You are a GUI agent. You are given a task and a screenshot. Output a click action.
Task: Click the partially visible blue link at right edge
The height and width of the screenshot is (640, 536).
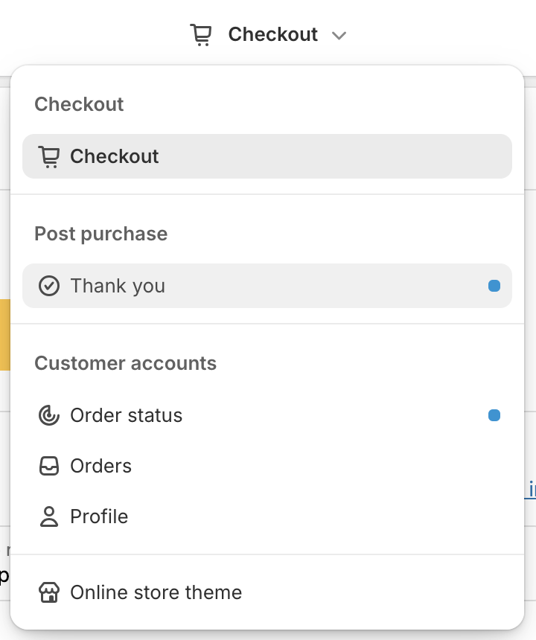pyautogui.click(x=531, y=490)
